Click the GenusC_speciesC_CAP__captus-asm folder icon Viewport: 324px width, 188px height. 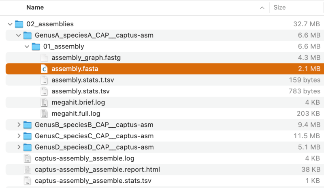coord(28,136)
